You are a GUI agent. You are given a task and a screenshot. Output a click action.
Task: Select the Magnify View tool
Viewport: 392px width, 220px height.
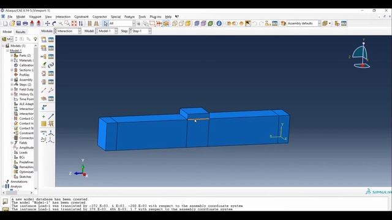coord(61,23)
